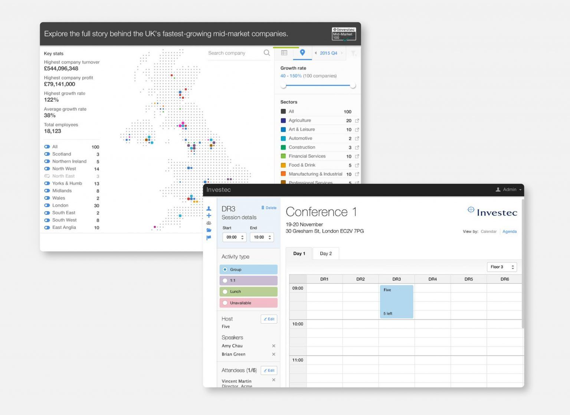
Task: Click the group people icon in sidebar
Action: pyautogui.click(x=209, y=223)
